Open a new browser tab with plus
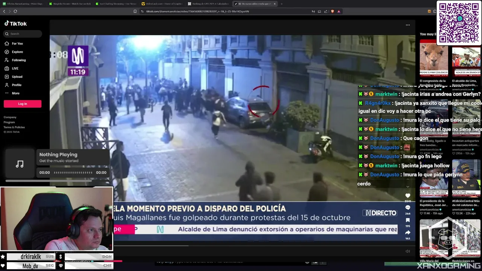482x271 pixels. (x=281, y=4)
